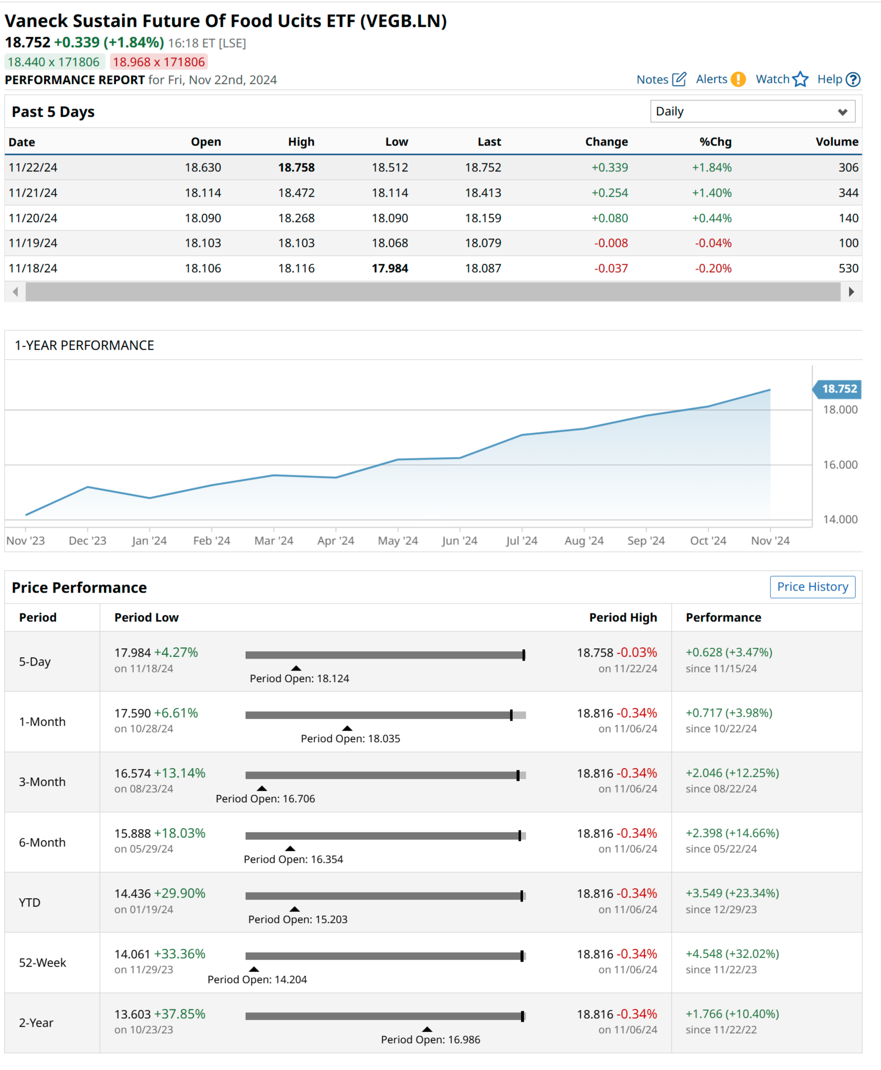This screenshot has height=1070, width=881.
Task: Click the Help link
Action: point(830,79)
